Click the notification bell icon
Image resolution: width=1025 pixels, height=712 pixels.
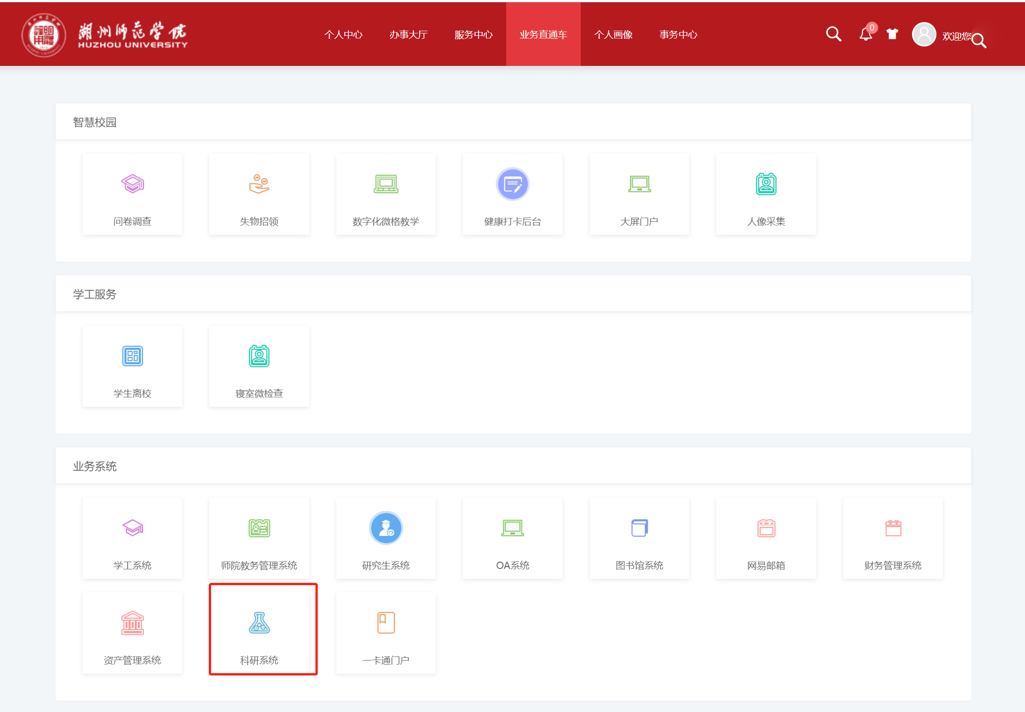(865, 34)
